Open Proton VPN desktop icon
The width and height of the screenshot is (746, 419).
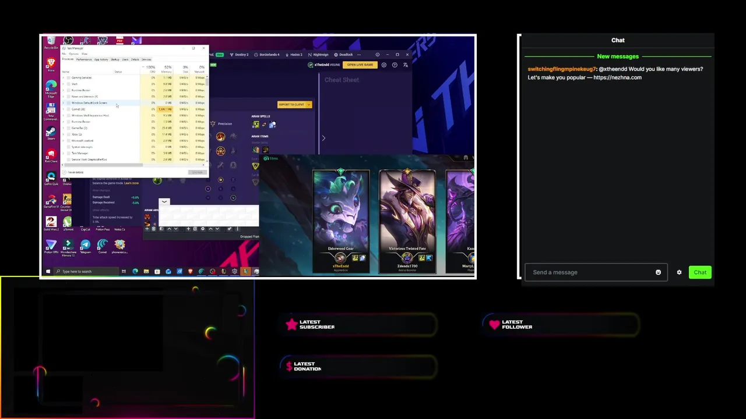point(51,246)
